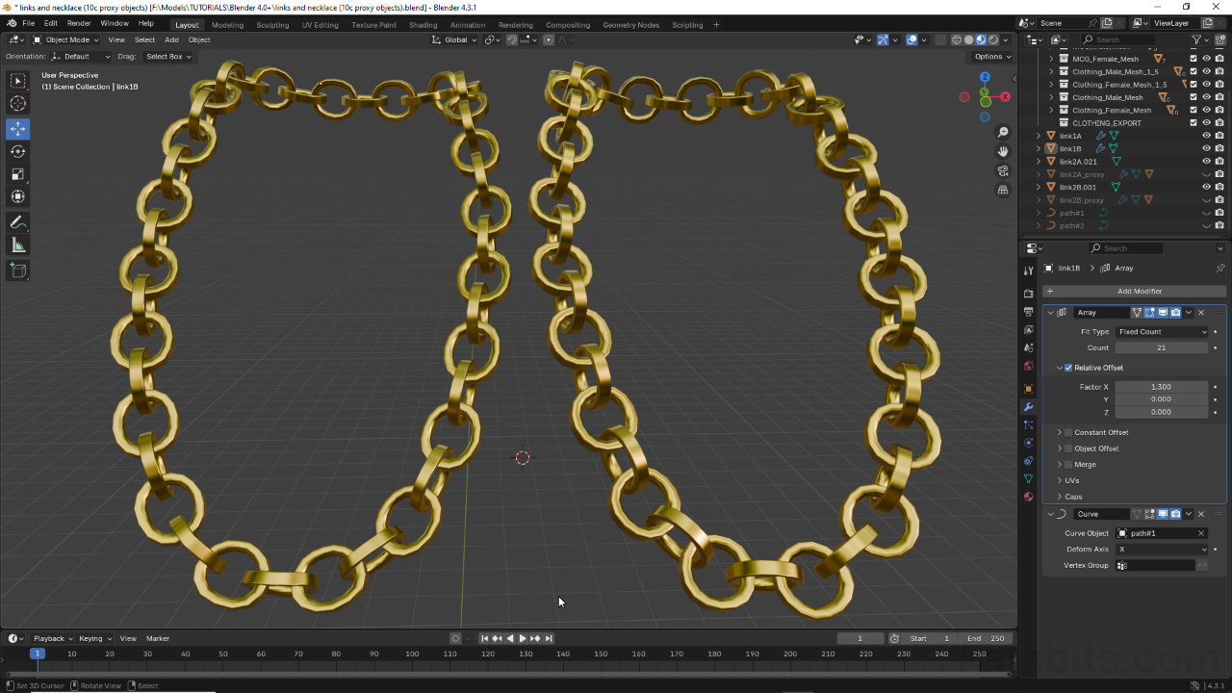Select the Move tool
Viewport: 1232px width, 693px height.
point(18,129)
